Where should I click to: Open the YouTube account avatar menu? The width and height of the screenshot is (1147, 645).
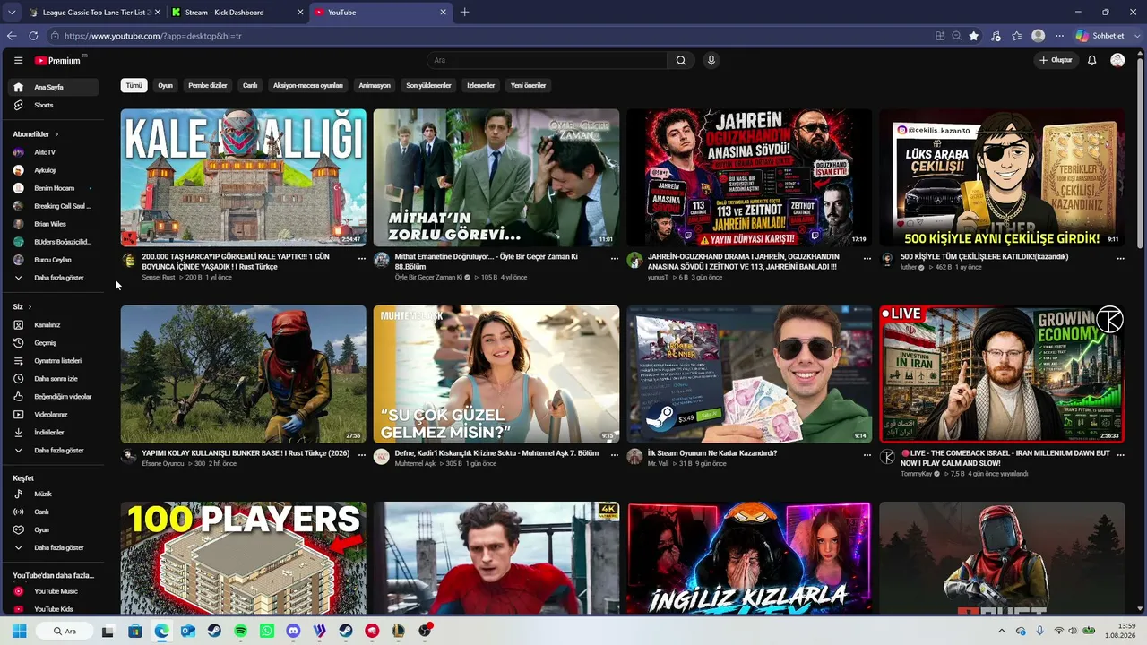(x=1117, y=60)
